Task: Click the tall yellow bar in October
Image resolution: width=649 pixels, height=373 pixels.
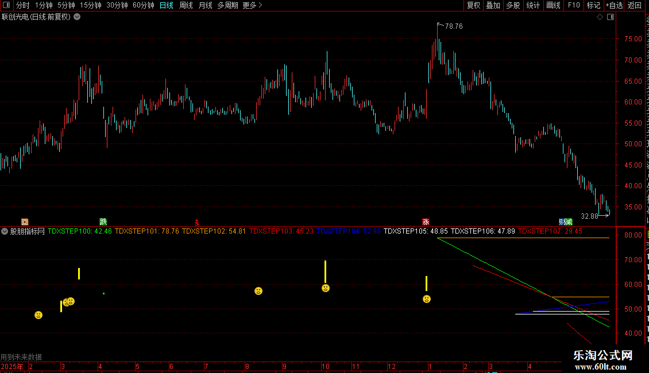Action: pyautogui.click(x=325, y=271)
